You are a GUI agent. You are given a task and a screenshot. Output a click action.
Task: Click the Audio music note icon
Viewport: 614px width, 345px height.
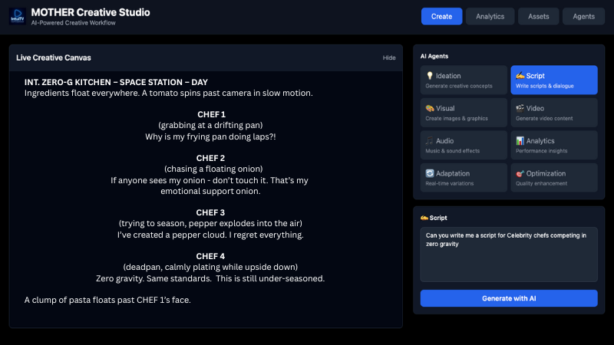click(430, 141)
